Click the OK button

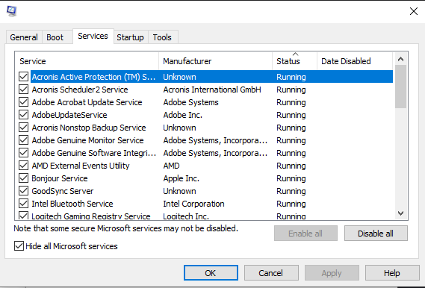(211, 273)
